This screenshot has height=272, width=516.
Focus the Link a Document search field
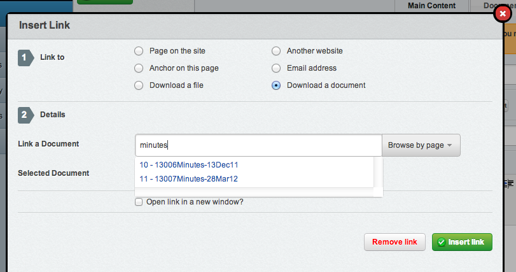click(258, 145)
